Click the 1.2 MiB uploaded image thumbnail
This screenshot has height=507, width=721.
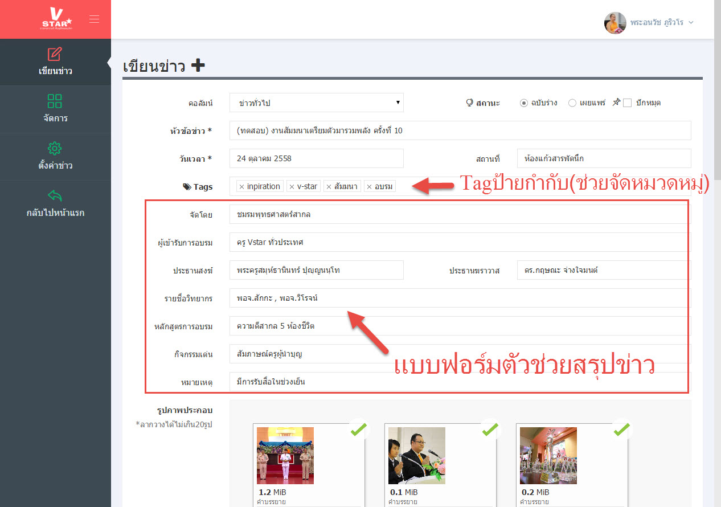tap(285, 455)
